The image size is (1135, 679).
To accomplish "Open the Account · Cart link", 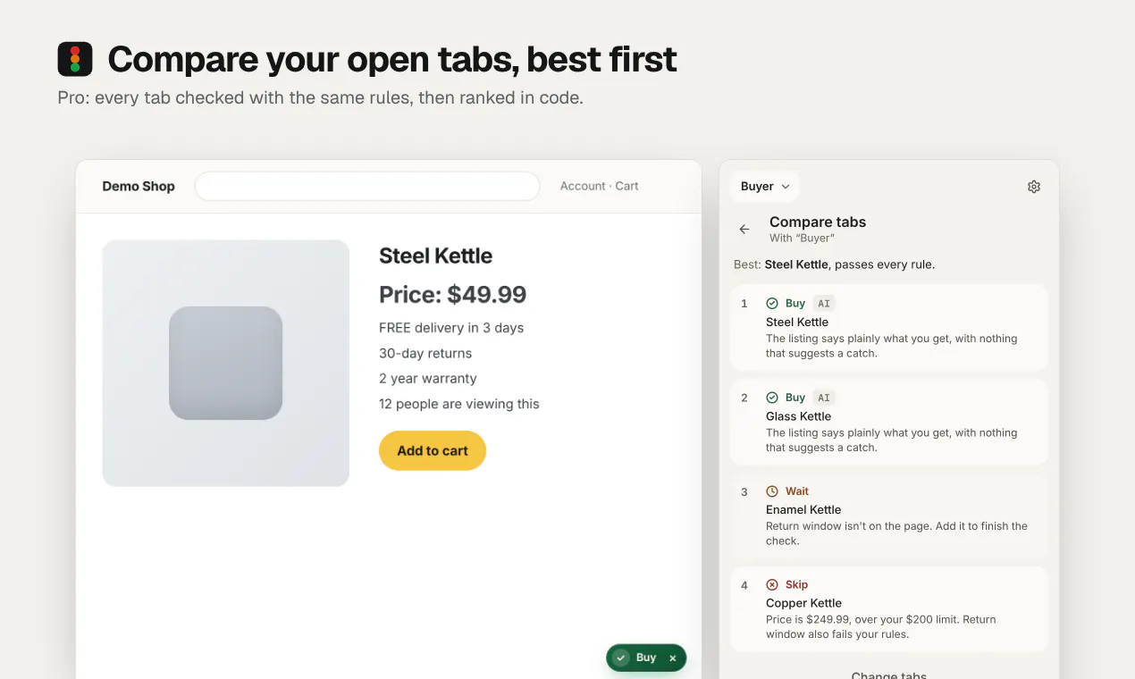I will 599,186.
